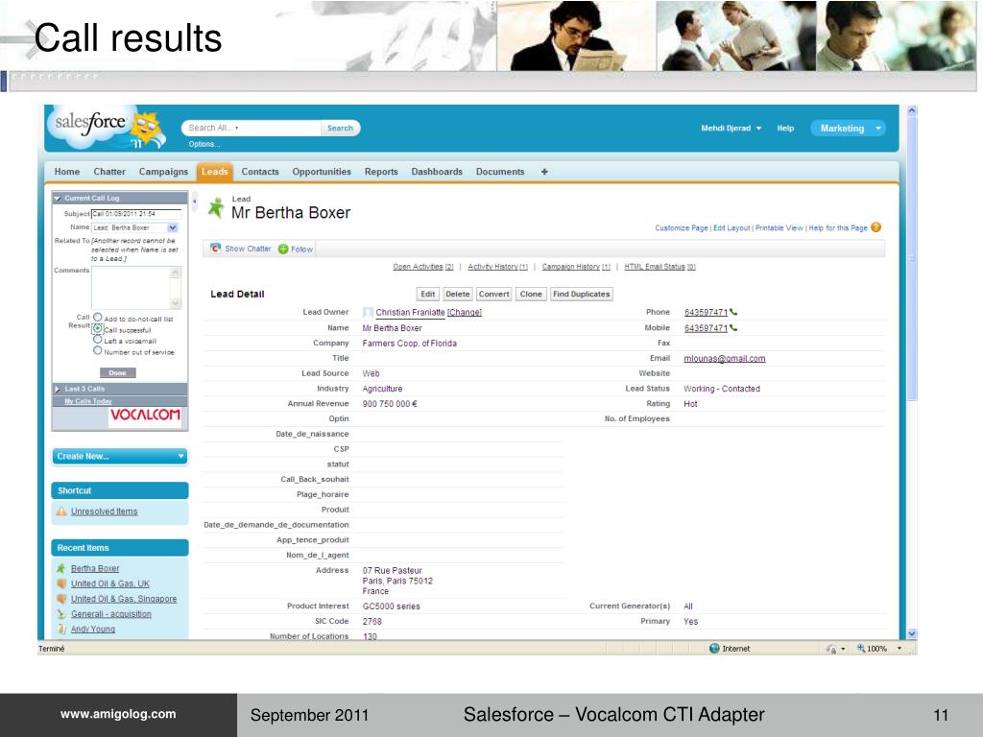The height and width of the screenshot is (737, 983).
Task: Open the Create New... dropdown
Action: pyautogui.click(x=119, y=456)
